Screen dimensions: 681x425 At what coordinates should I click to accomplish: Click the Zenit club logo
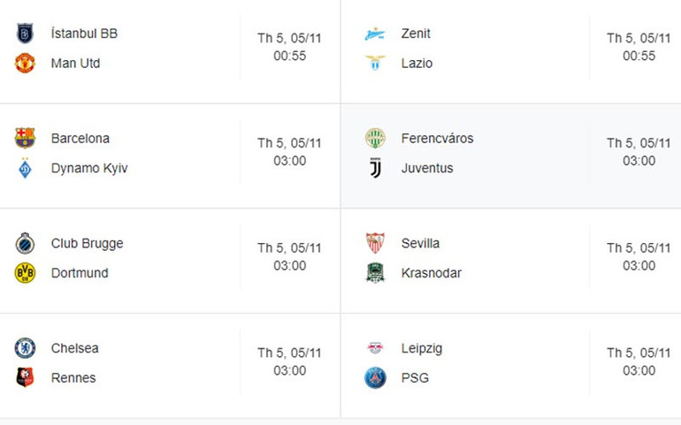375,34
